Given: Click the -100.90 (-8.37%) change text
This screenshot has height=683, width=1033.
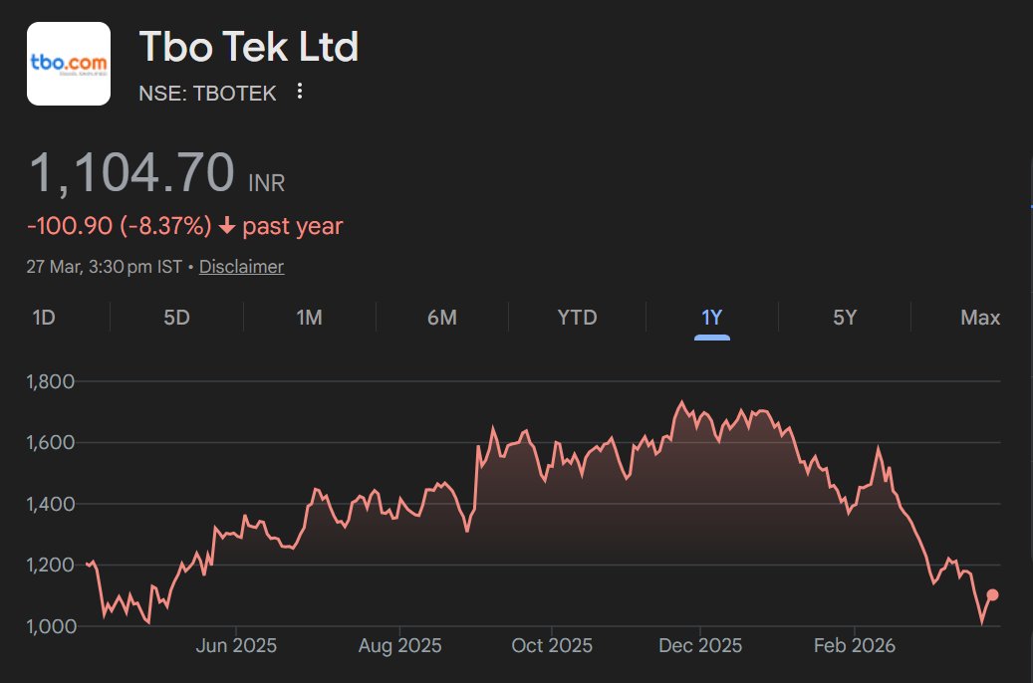Looking at the screenshot, I should point(120,227).
